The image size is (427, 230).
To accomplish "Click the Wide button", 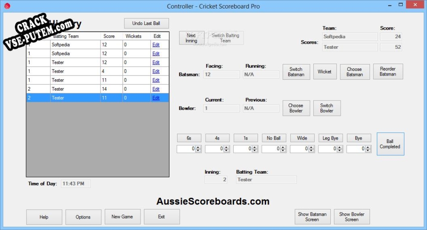I will (302, 138).
